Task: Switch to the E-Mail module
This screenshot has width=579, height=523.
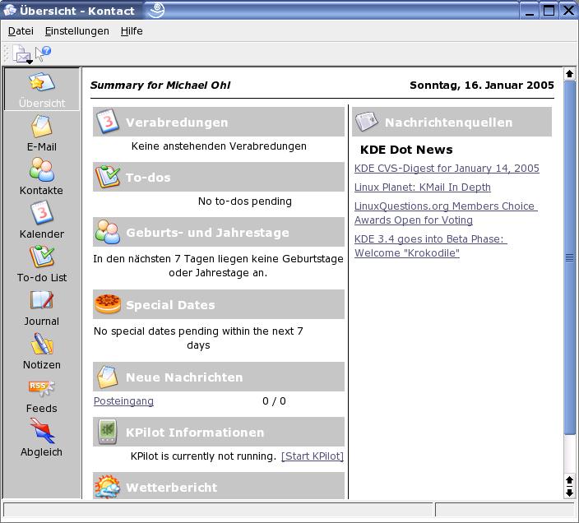Action: (42, 133)
